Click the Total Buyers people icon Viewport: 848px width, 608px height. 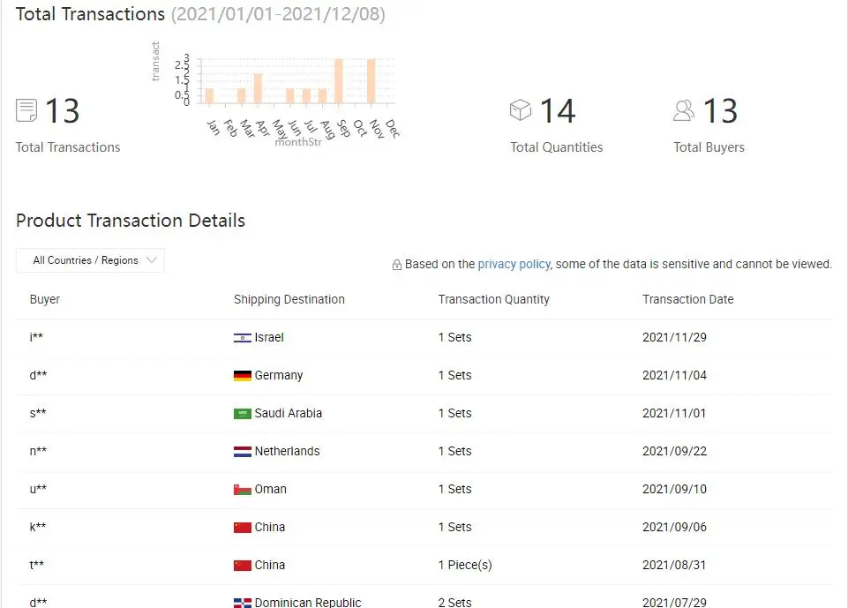[684, 110]
